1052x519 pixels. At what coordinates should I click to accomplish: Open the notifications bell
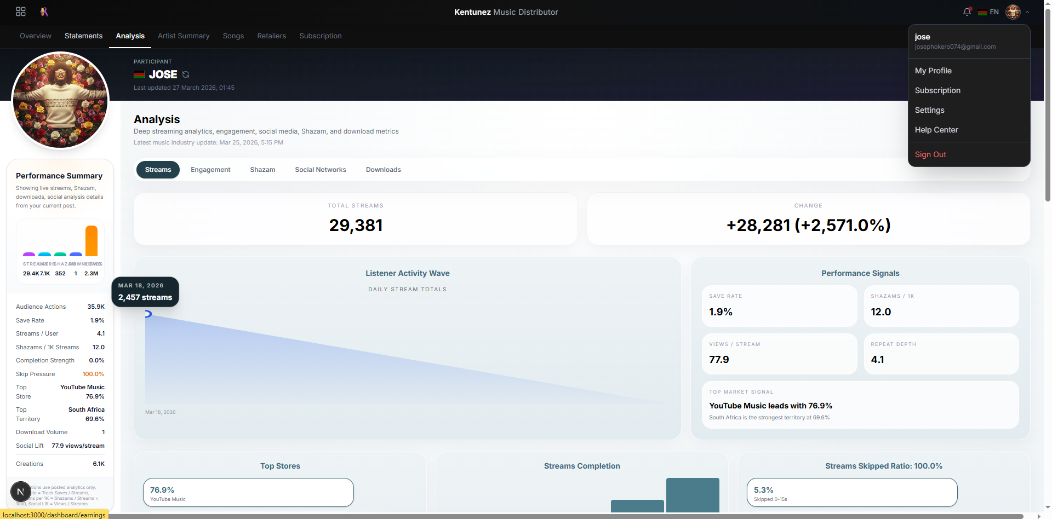point(967,11)
